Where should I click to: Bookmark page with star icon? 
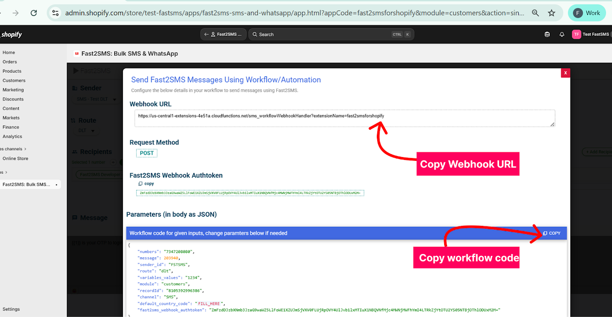click(552, 13)
